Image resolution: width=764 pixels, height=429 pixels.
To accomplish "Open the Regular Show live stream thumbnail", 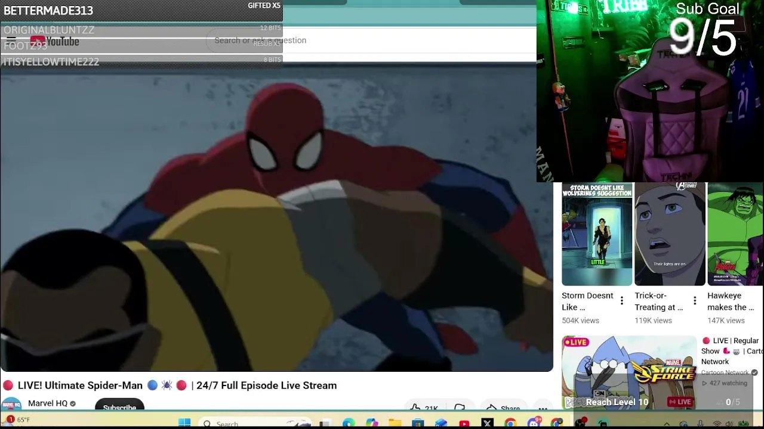I will click(x=629, y=372).
